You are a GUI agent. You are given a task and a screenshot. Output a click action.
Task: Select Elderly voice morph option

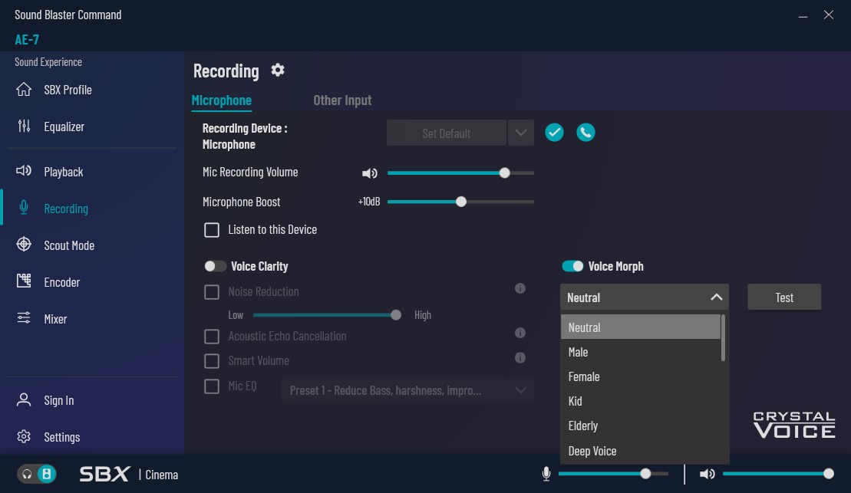point(641,426)
